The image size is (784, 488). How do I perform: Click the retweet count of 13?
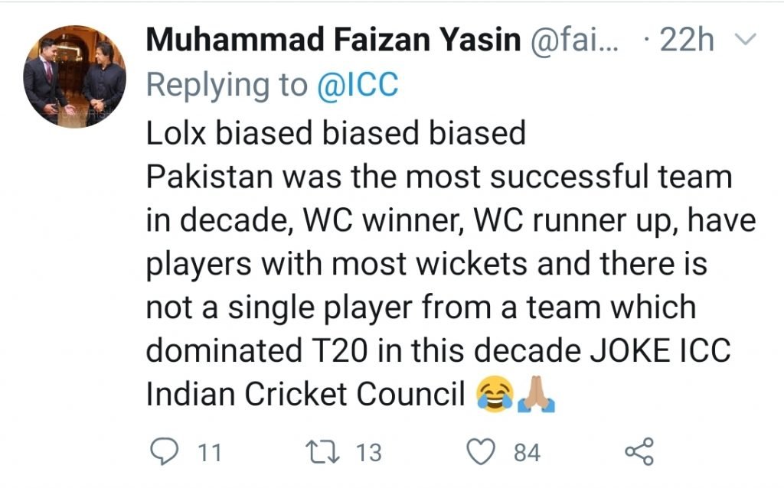pyautogui.click(x=367, y=453)
